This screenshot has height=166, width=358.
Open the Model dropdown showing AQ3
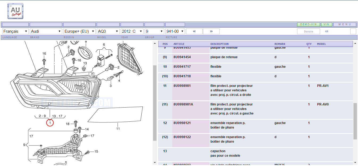click(108, 31)
